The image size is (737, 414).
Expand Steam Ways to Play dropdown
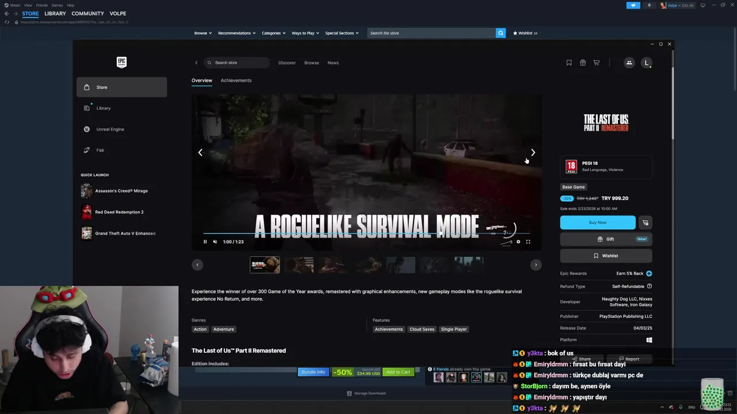click(x=305, y=33)
